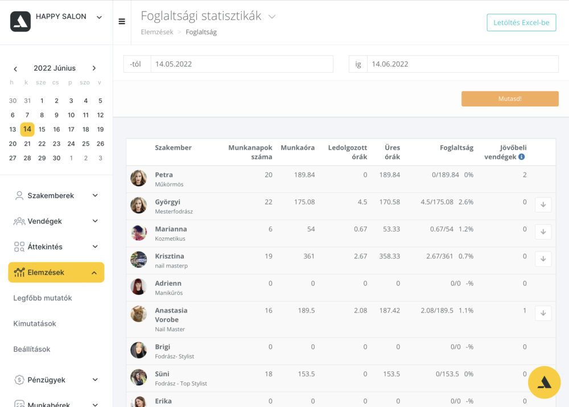This screenshot has width=569, height=407.
Task: Click the Pénzügyek money icon
Action: tap(19, 380)
